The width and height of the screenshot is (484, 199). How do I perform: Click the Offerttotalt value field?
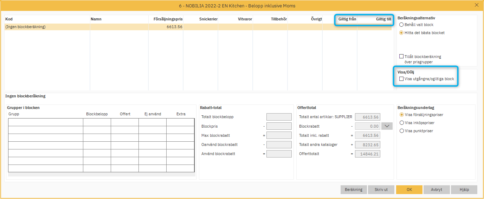tap(367, 154)
